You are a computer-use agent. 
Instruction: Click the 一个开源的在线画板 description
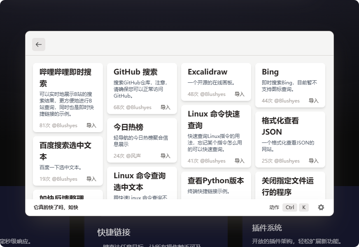[212, 83]
